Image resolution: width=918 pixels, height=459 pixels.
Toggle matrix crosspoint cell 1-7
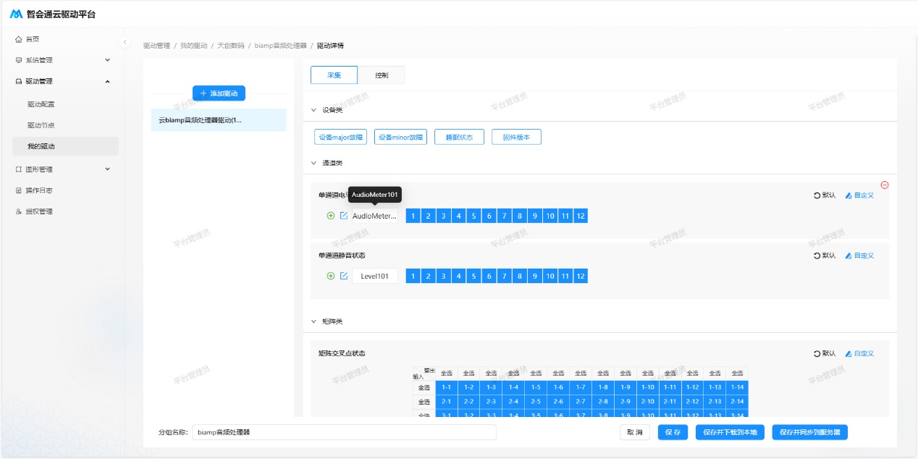pos(581,387)
